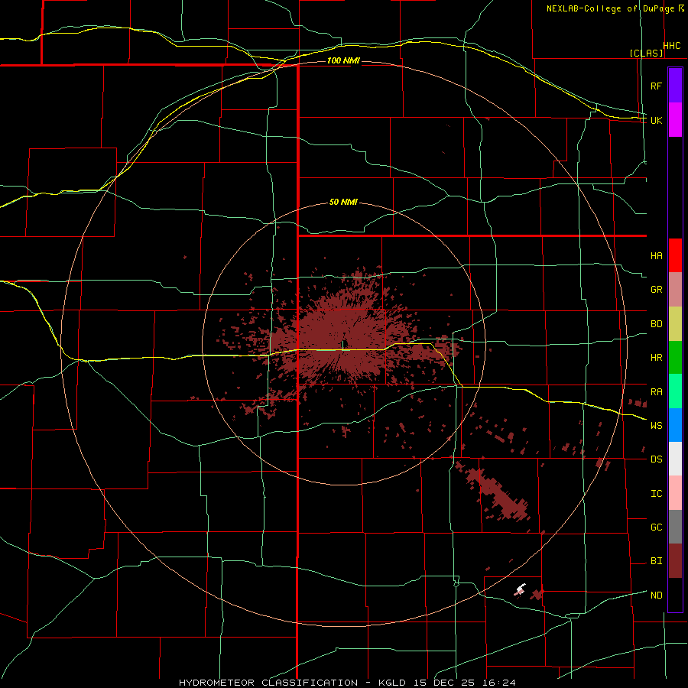Click the 16:24 time stamp

pos(499,683)
